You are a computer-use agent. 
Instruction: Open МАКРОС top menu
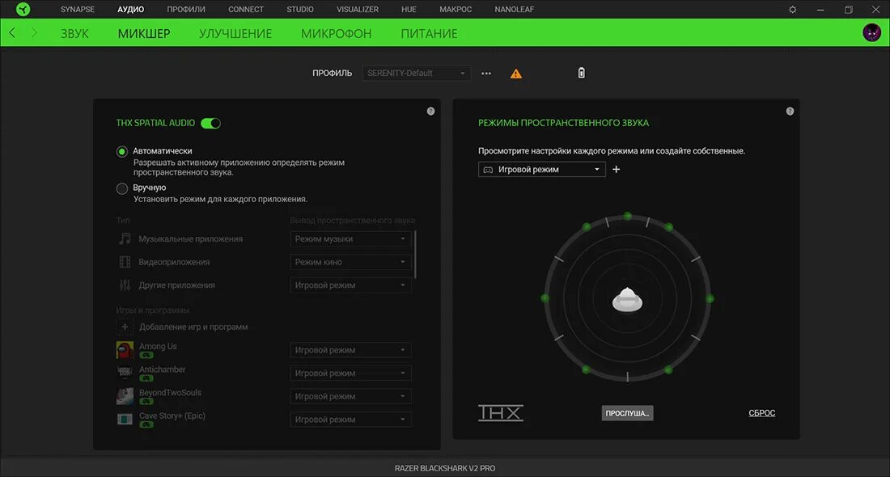(456, 10)
